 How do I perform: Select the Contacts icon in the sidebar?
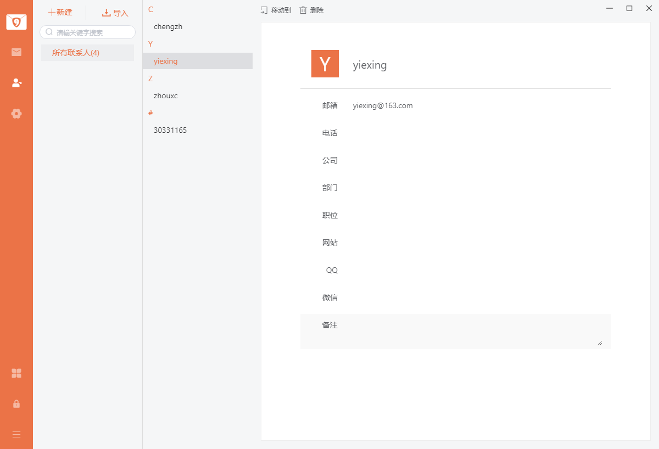[x=16, y=83]
